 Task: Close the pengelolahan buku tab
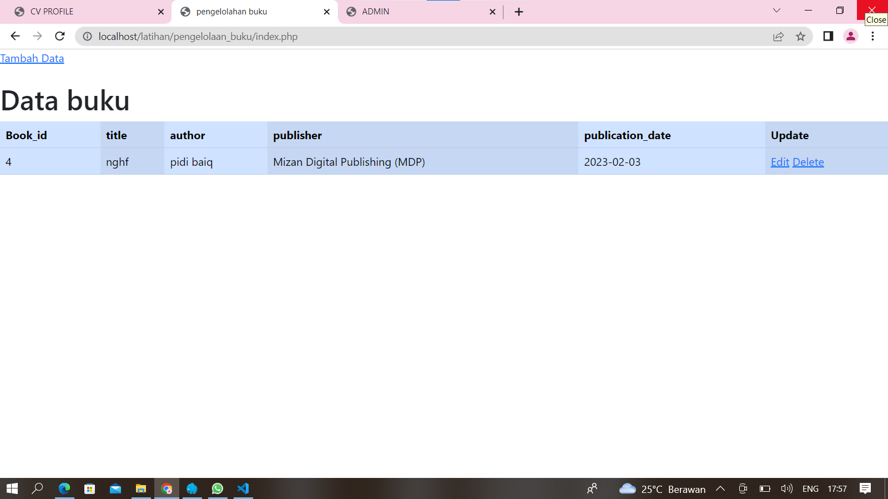click(327, 12)
